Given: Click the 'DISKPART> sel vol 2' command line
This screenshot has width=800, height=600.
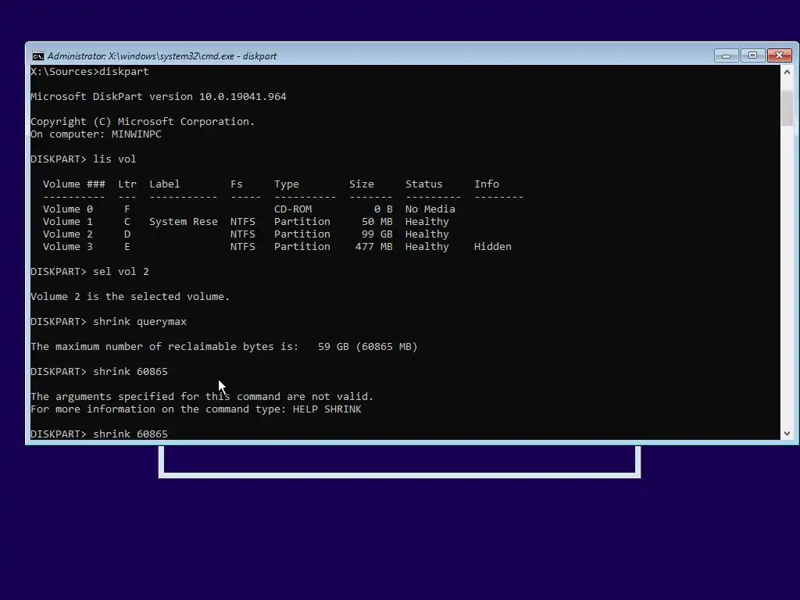Looking at the screenshot, I should [x=90, y=271].
